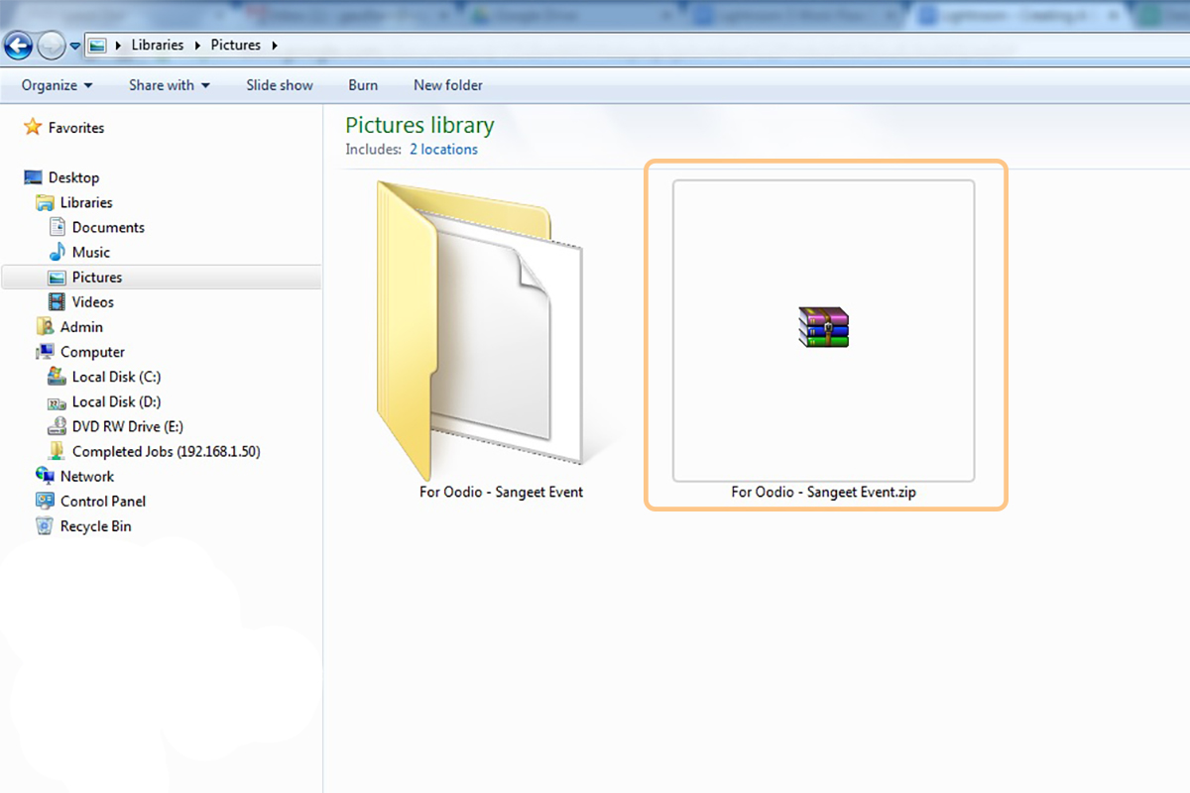Select Pictures label in the sidebar
1190x793 pixels.
point(97,278)
